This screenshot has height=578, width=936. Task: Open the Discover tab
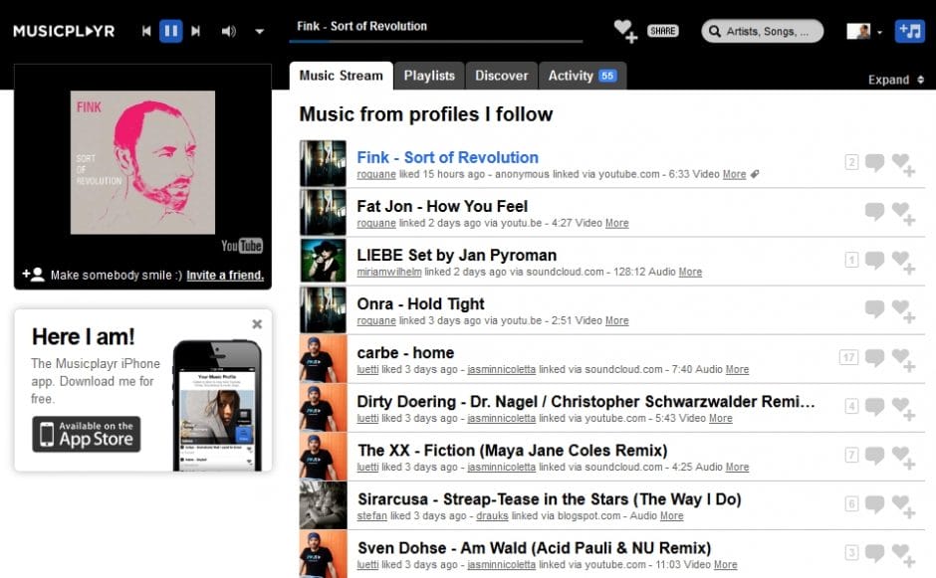click(x=502, y=76)
